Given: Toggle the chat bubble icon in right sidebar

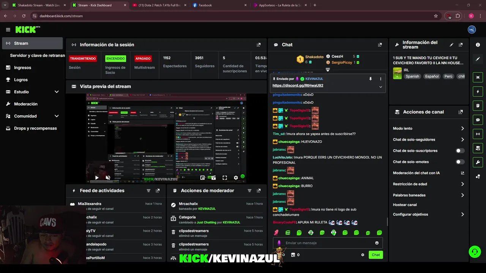Looking at the screenshot, I should tap(478, 120).
